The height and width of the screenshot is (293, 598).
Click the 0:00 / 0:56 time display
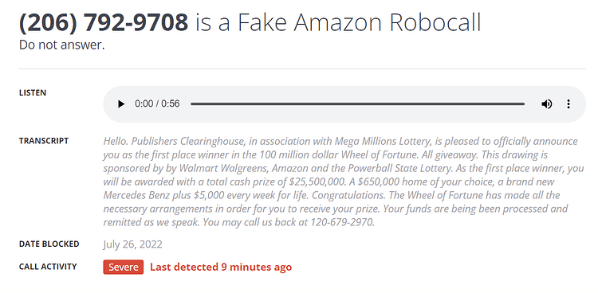click(x=157, y=104)
